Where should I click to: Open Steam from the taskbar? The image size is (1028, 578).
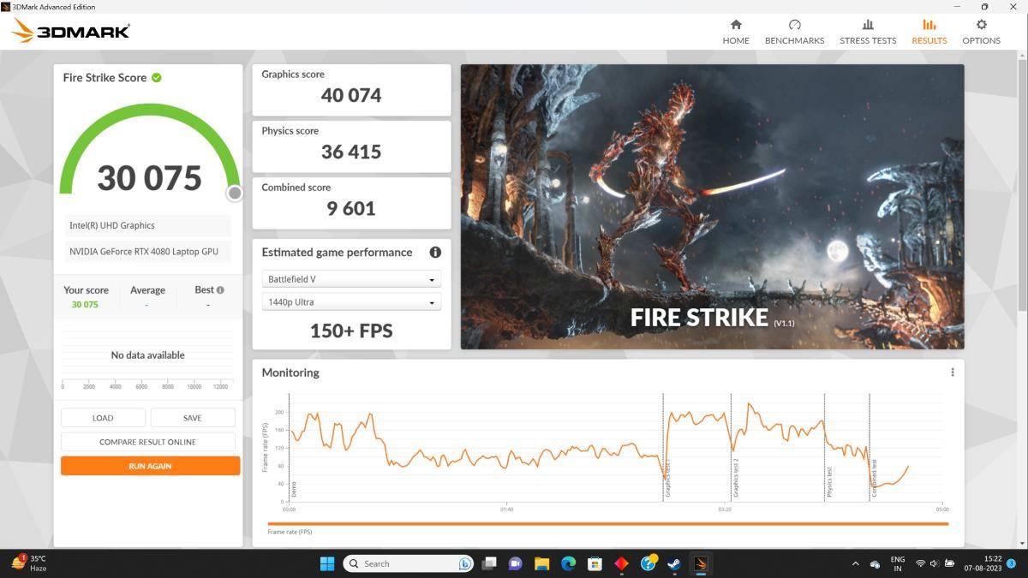[675, 563]
